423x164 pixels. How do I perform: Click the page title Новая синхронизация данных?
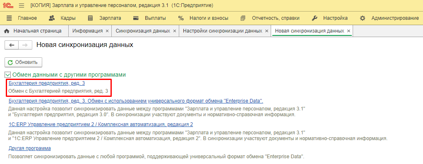tap(85, 45)
